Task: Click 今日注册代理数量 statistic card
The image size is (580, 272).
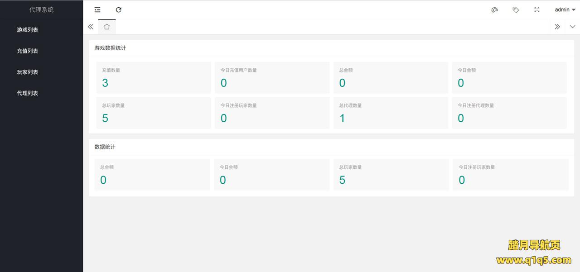Action: tap(509, 113)
